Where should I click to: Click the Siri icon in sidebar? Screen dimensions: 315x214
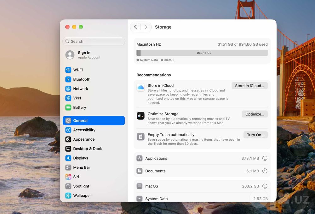pyautogui.click(x=68, y=177)
